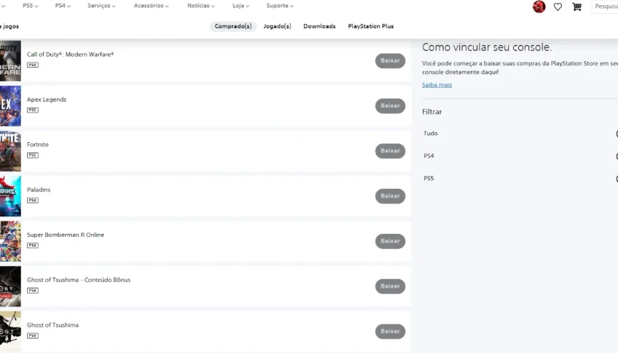Image resolution: width=618 pixels, height=353 pixels.
Task: Open the Ghost of Tsushima Conteúdo Bônus thumbnail
Action: coord(10,287)
